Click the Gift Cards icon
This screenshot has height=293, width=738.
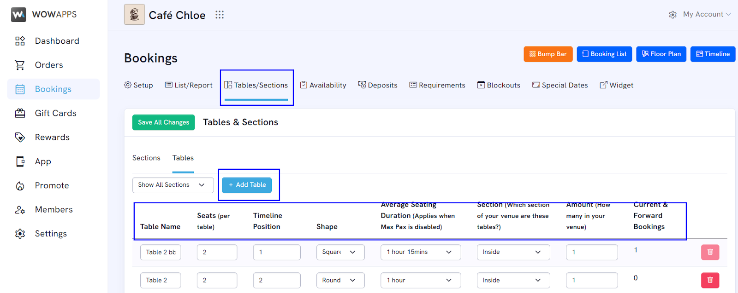20,113
